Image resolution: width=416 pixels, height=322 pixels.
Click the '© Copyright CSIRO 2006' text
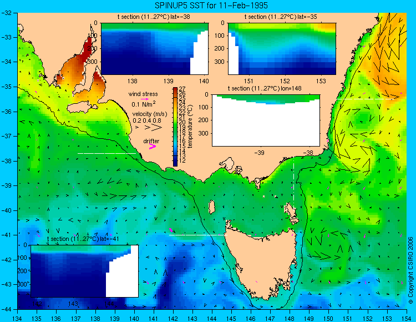coord(410,270)
